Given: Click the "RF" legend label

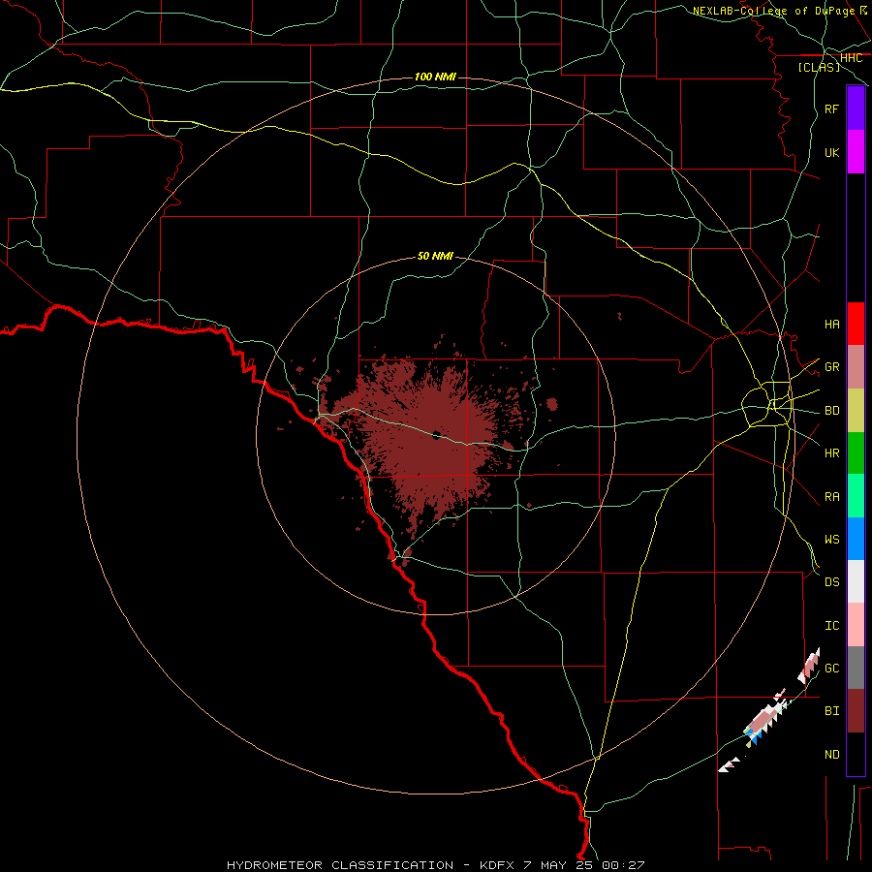Looking at the screenshot, I should click(832, 109).
